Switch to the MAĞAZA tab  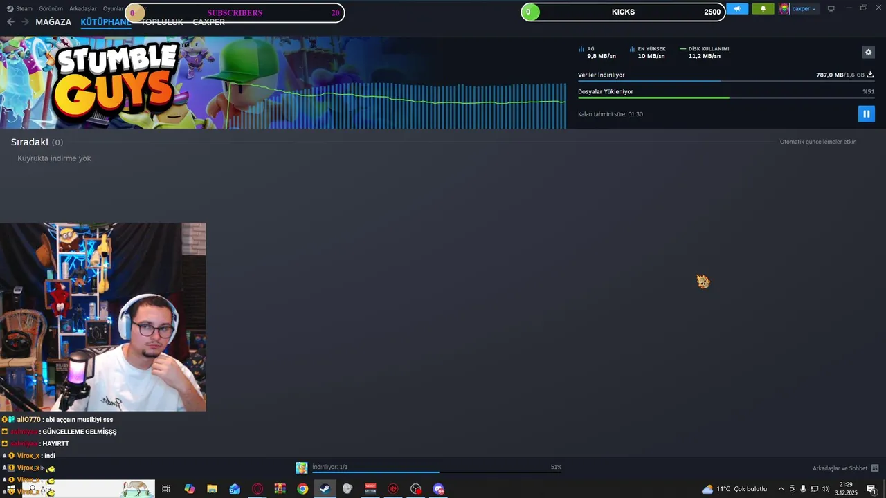tap(53, 22)
